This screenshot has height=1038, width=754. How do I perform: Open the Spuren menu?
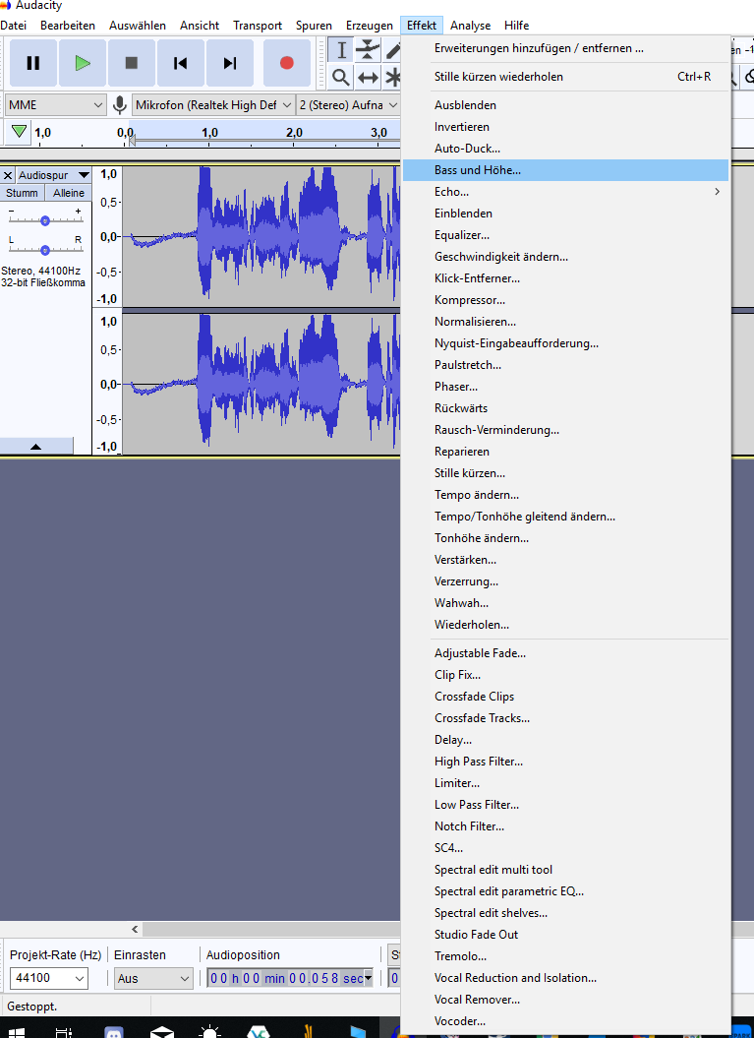click(x=314, y=26)
